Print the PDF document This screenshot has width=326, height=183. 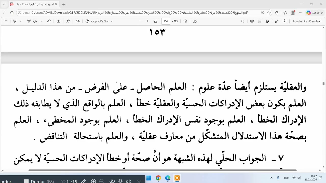coord(252,21)
